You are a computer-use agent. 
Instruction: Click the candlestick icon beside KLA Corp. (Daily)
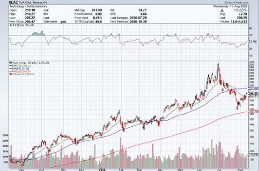11,63
